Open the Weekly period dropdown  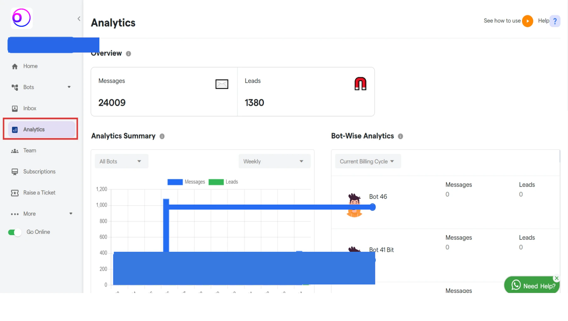coord(274,161)
